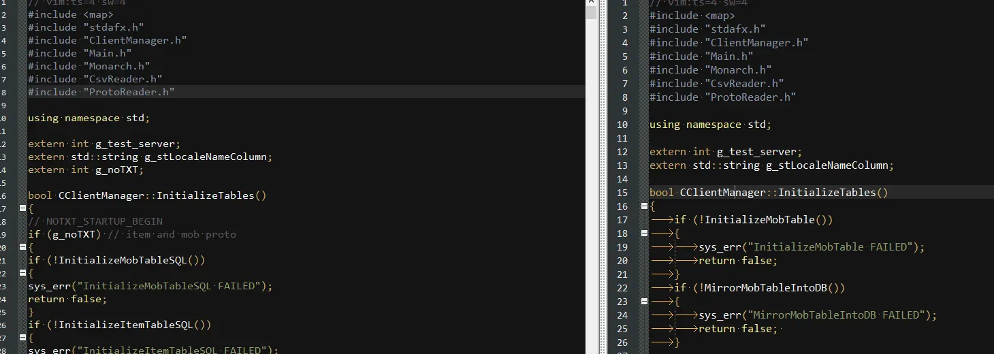The image size is (994, 354).
Task: Fold the InitializeMobTableSQL if-block in left pane
Action: pyautogui.click(x=22, y=273)
